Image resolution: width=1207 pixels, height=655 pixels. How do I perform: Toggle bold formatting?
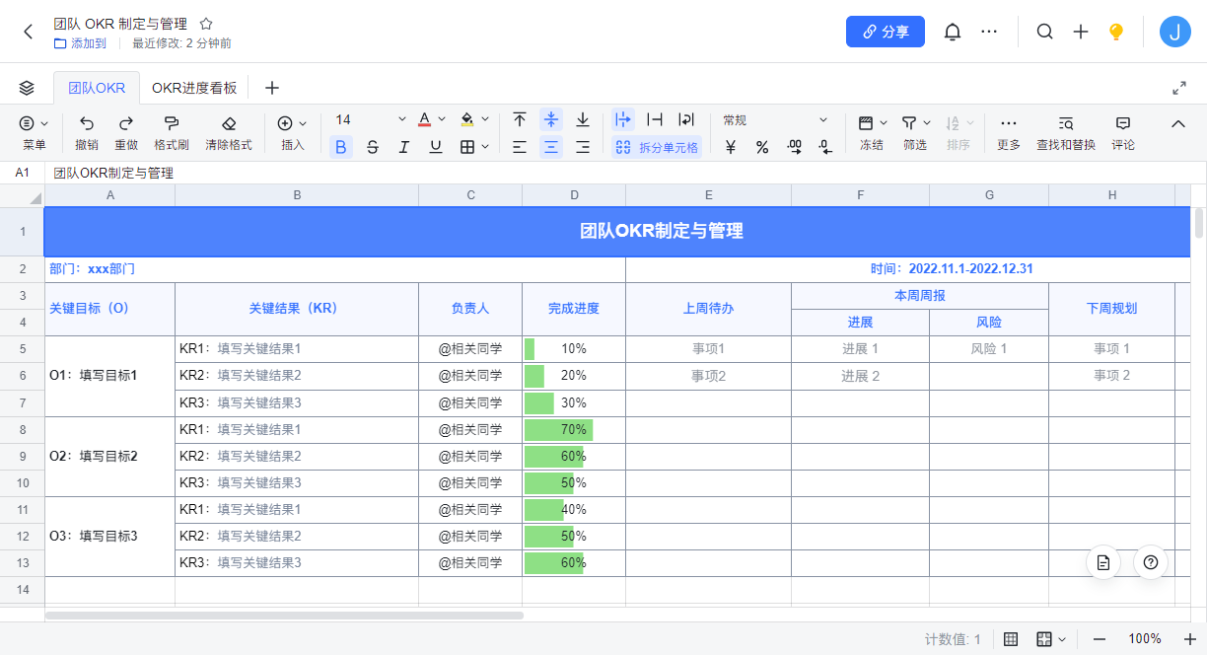point(340,147)
